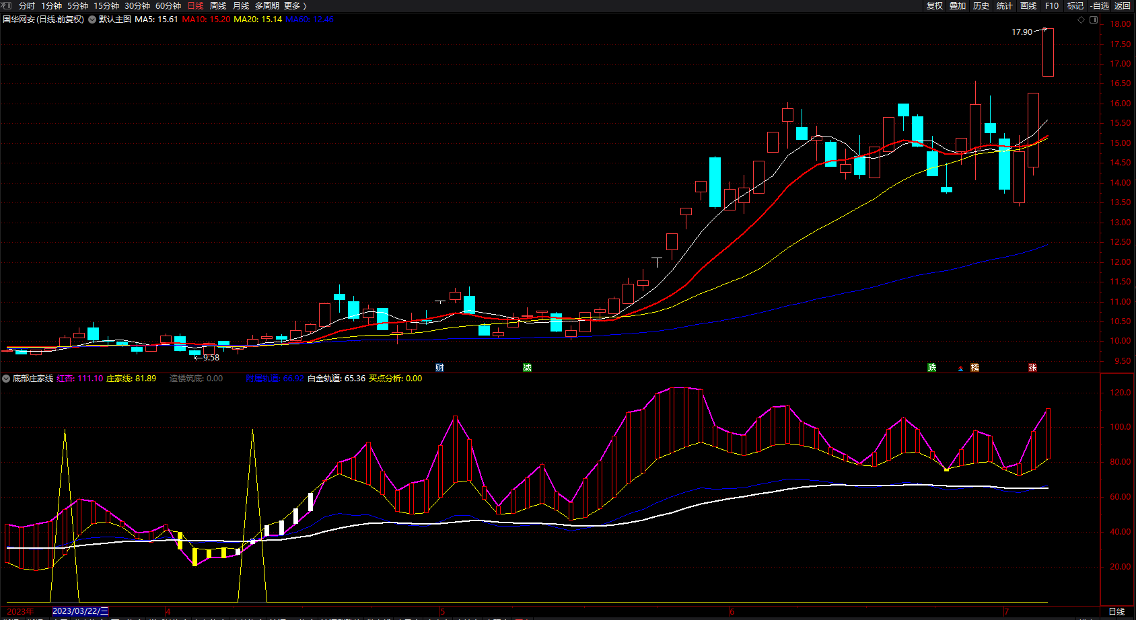Open the 更多 periods menu
This screenshot has height=620, width=1136.
[x=295, y=5]
